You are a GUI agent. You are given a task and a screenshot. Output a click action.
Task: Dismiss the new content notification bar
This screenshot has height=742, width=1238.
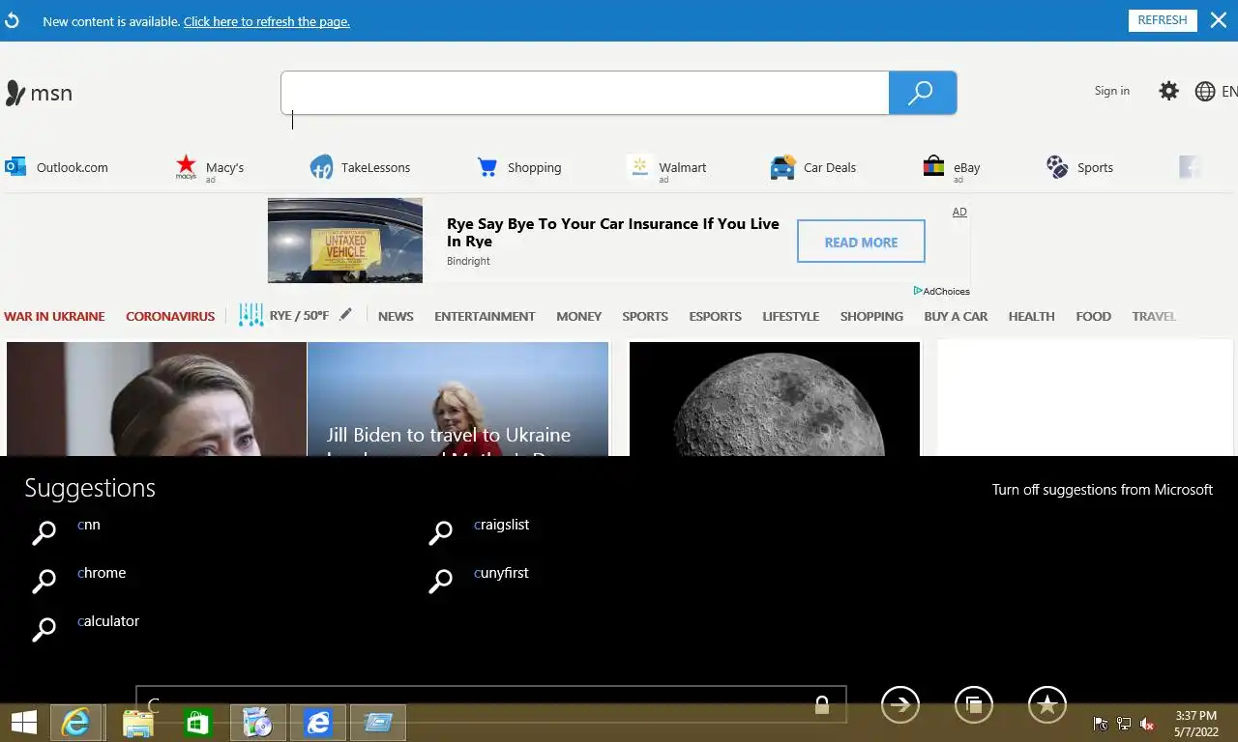pyautogui.click(x=1219, y=20)
